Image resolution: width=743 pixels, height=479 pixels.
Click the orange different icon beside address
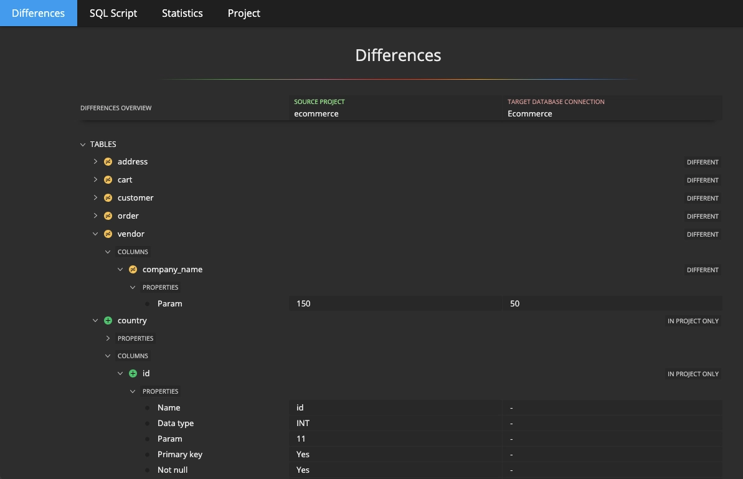pos(108,162)
